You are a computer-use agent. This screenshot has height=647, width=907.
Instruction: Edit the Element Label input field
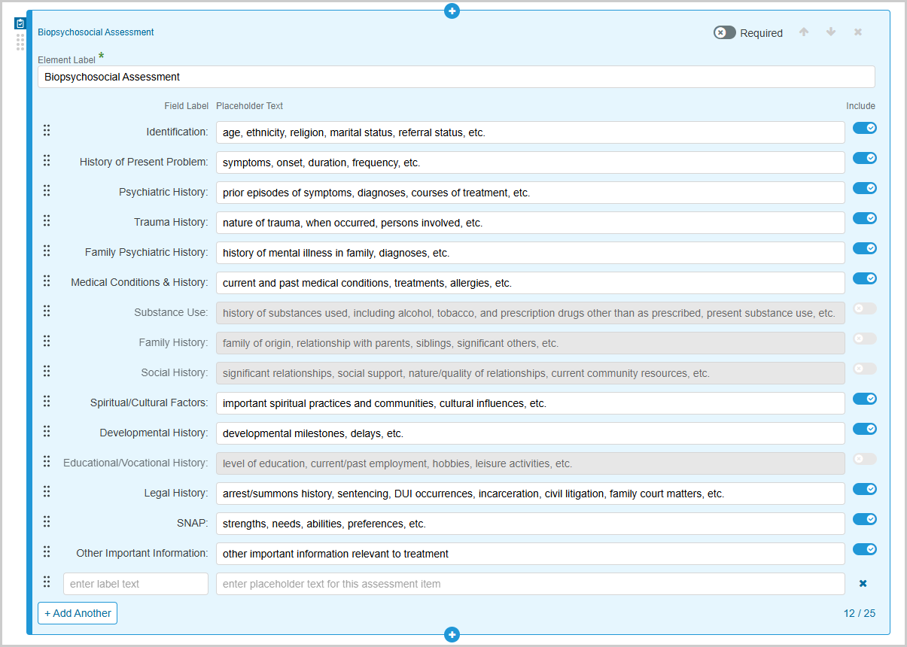(x=456, y=77)
